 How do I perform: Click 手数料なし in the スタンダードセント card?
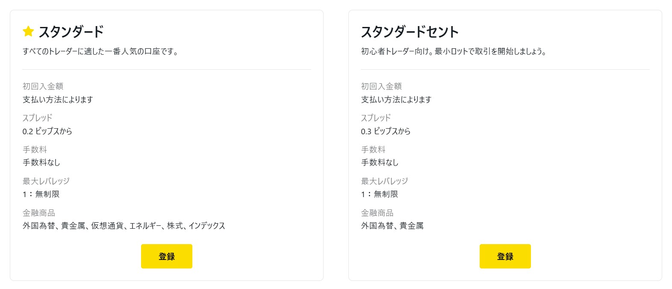click(380, 162)
